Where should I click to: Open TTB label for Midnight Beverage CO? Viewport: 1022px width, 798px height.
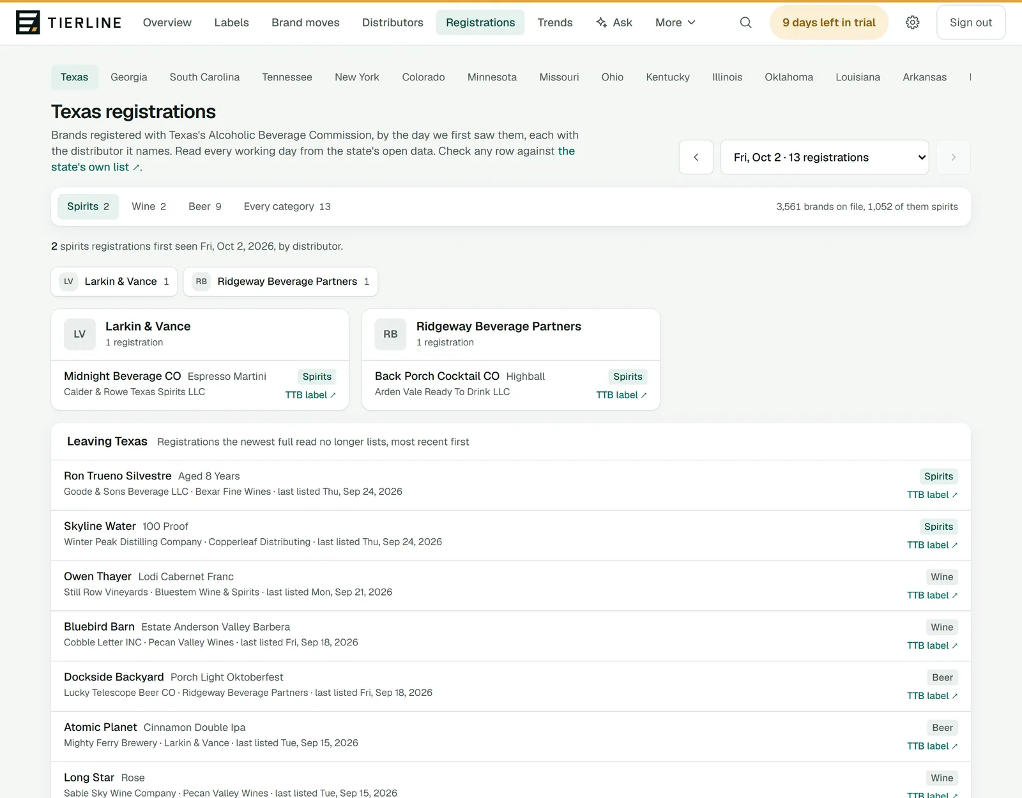click(x=310, y=395)
